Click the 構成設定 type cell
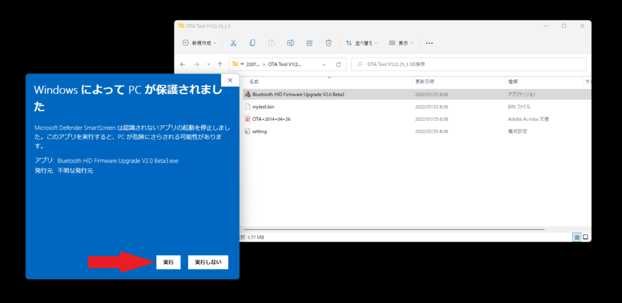The width and height of the screenshot is (622, 303). 518,131
